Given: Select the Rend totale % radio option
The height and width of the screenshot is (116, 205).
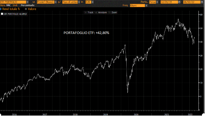Looking at the screenshot, I should [1, 9].
